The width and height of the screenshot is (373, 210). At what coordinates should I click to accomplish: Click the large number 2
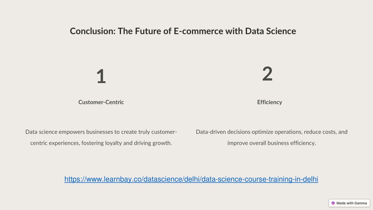click(267, 74)
